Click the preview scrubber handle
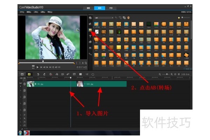 coord(43,61)
